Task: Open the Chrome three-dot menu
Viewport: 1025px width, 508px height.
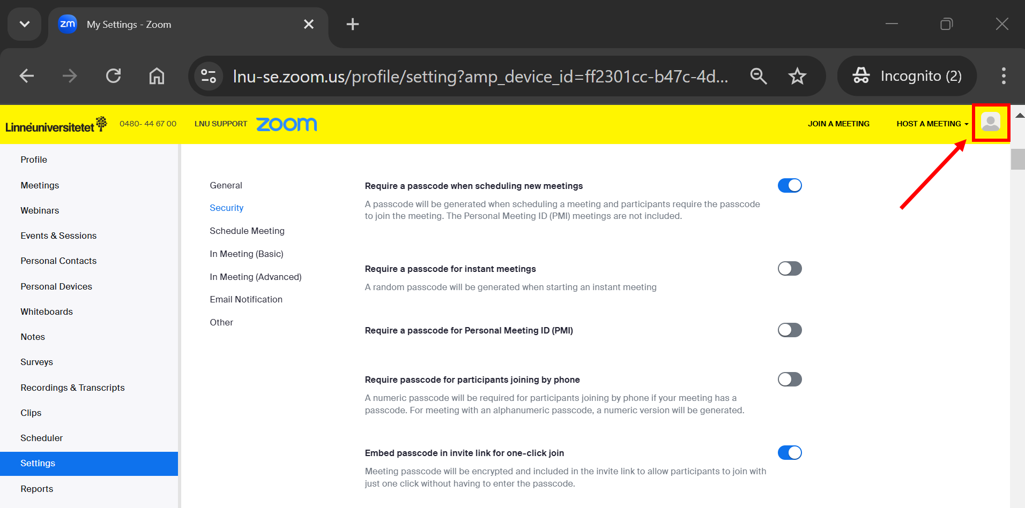Action: [x=1004, y=76]
